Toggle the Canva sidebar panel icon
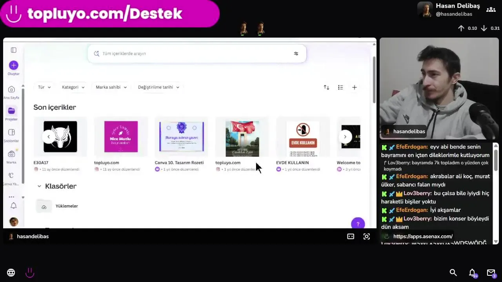Screen dimensions: 502x282 coord(14,50)
